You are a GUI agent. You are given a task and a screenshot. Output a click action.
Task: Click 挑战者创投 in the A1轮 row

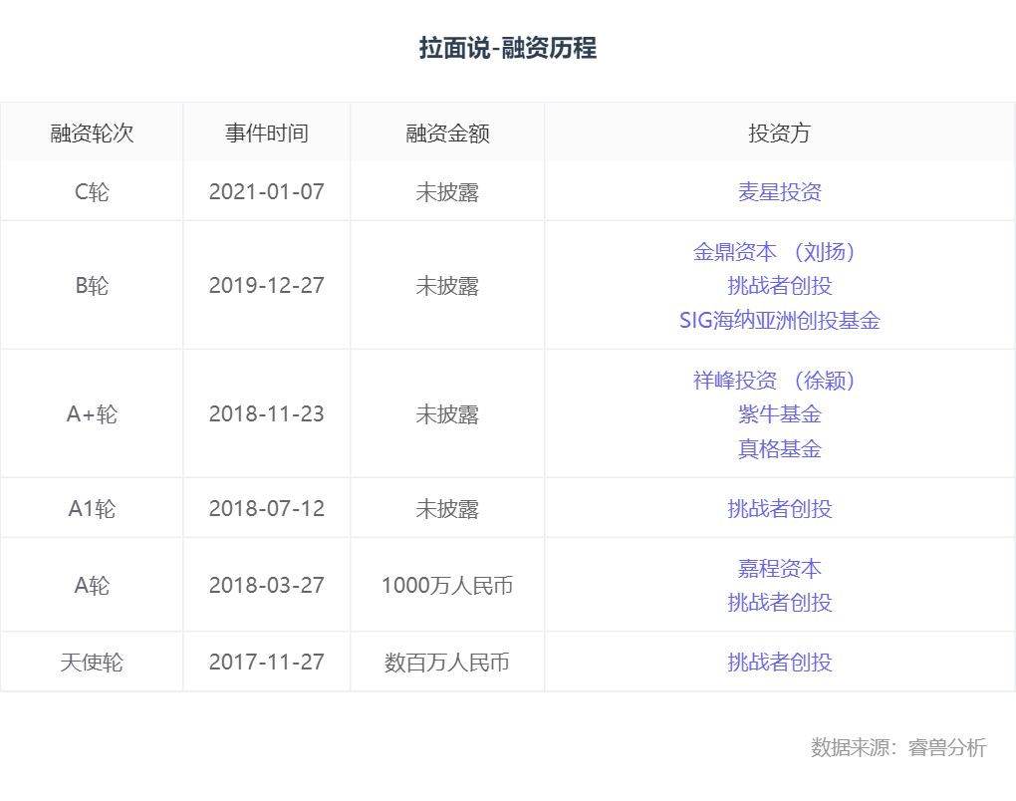[x=779, y=509]
